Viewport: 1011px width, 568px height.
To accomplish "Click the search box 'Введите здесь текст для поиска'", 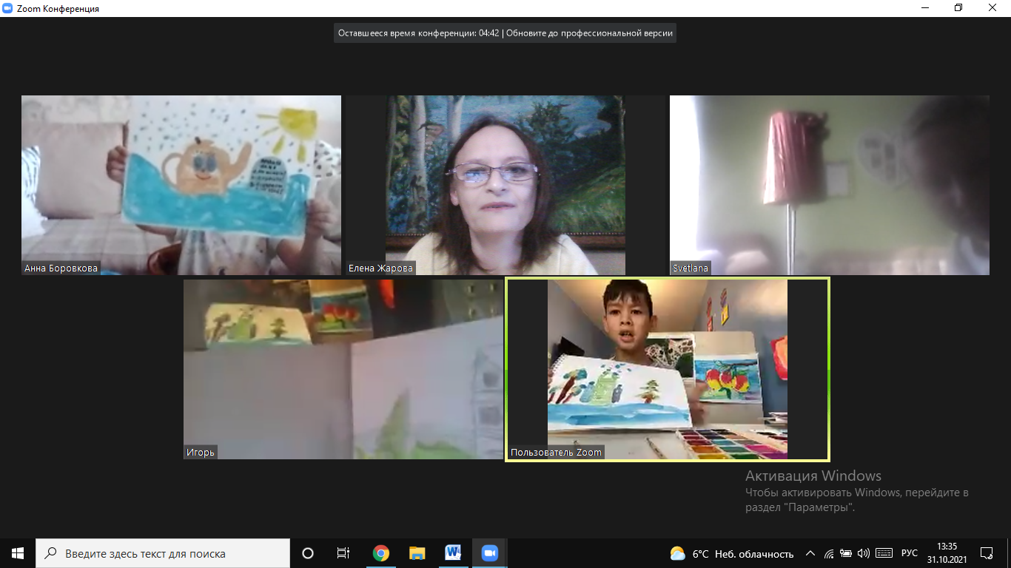I will (x=163, y=553).
